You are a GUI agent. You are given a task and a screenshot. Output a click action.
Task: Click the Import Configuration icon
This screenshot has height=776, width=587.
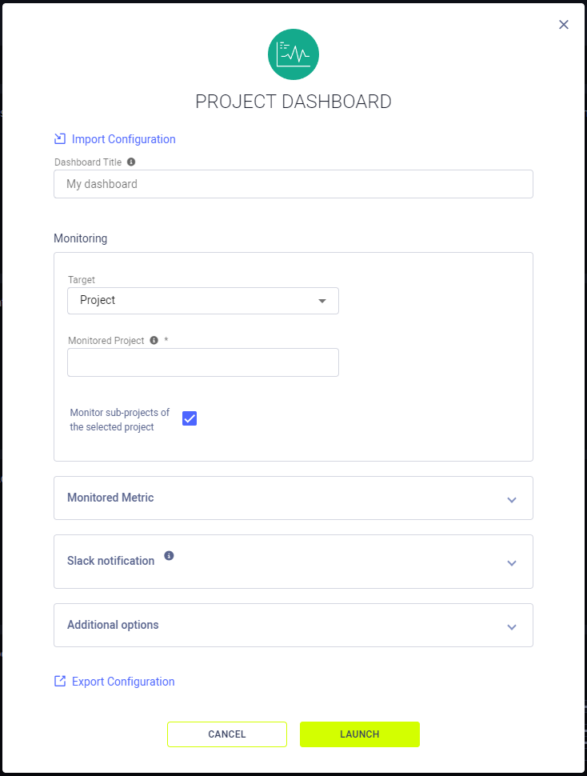pos(59,138)
